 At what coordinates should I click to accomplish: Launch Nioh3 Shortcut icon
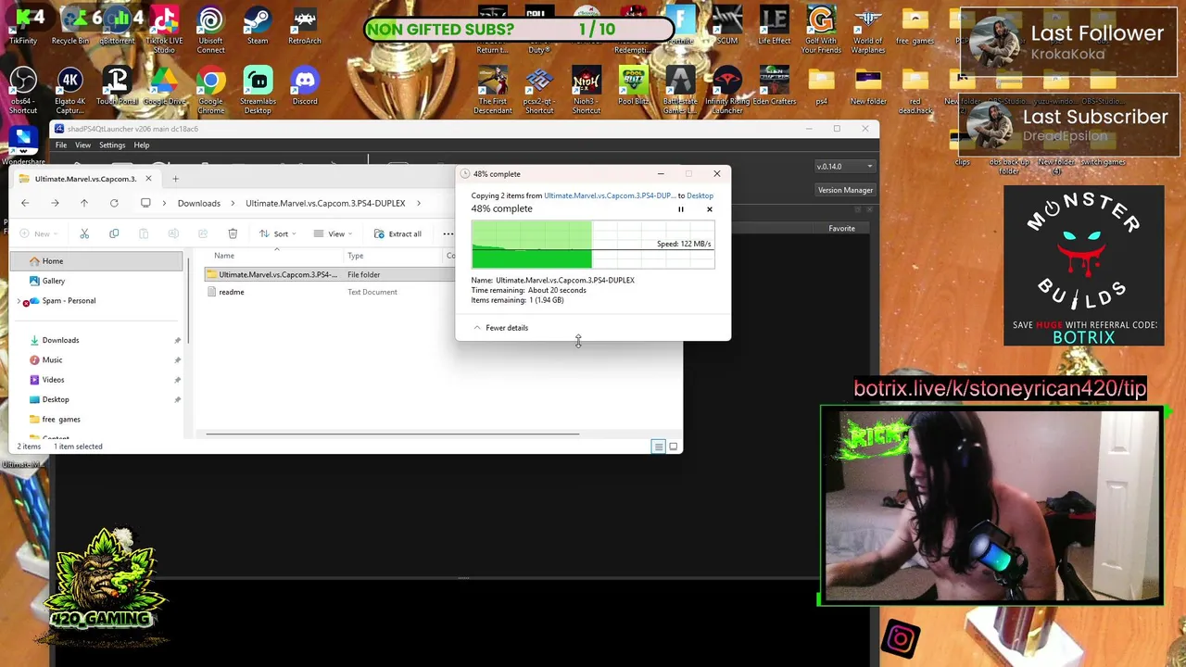[x=586, y=90]
